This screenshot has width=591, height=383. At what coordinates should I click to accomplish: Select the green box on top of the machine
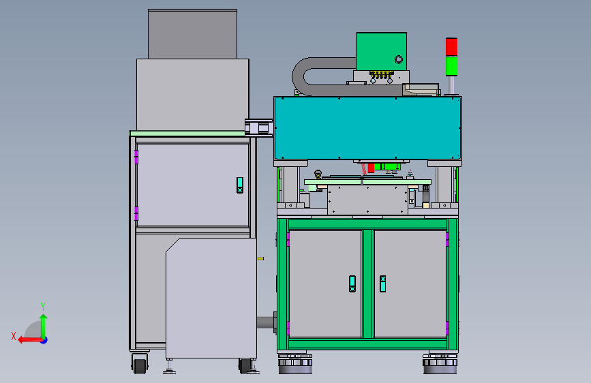click(381, 52)
